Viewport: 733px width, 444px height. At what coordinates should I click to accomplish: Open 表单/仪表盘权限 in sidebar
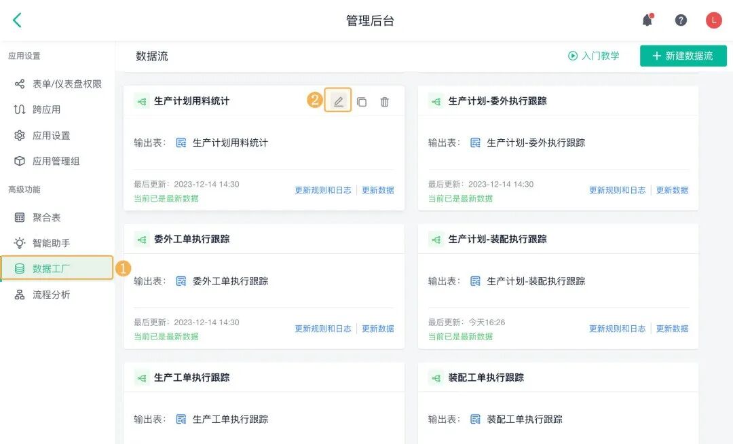click(x=58, y=84)
